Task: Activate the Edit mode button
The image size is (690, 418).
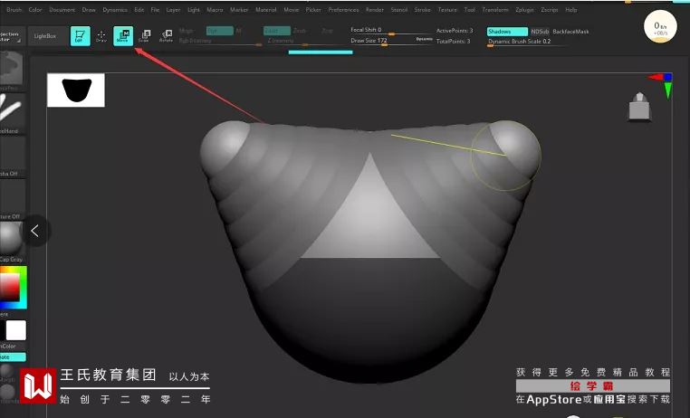Action: point(80,36)
